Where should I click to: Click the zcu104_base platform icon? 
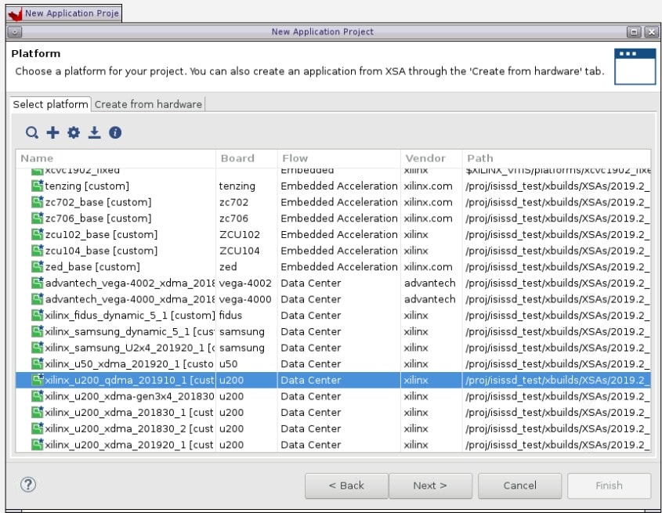pyautogui.click(x=38, y=251)
